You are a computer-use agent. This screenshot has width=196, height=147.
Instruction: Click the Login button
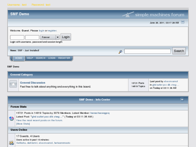tap(66, 37)
